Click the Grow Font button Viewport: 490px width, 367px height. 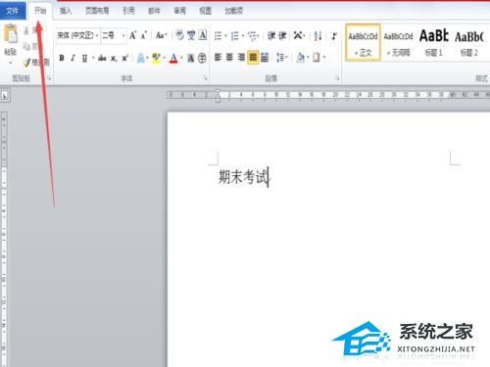click(x=132, y=35)
